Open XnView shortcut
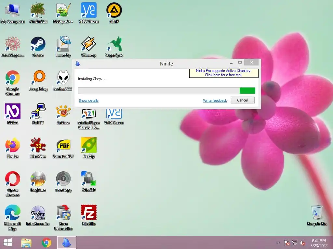333x249 pixels. coord(63,114)
